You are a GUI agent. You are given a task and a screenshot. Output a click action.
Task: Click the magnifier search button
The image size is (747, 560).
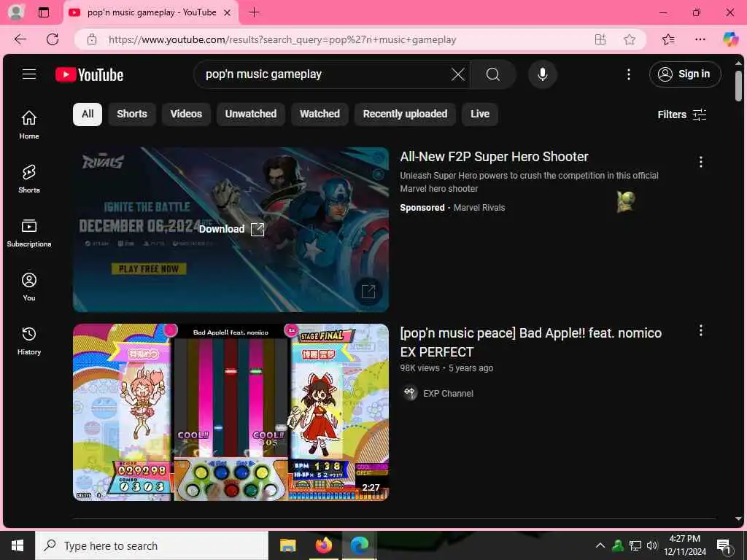[x=493, y=74]
